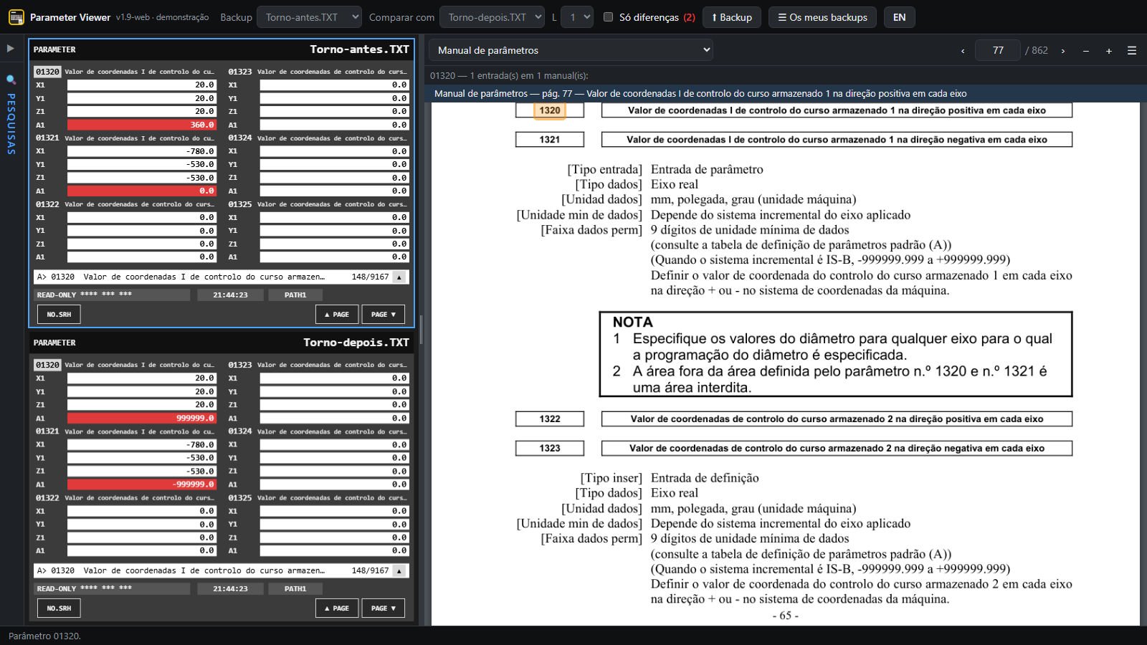The width and height of the screenshot is (1147, 645).
Task: Click page up in the Torno-depois panel
Action: coord(337,608)
